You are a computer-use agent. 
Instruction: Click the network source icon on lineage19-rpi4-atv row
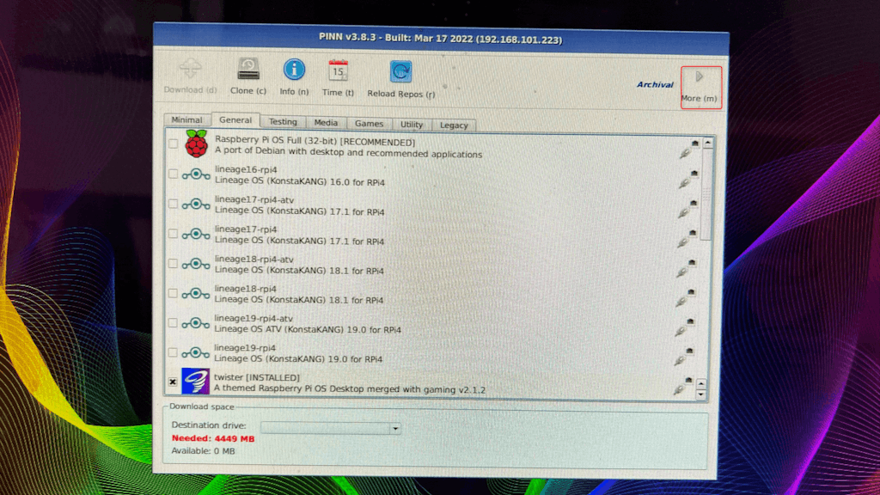click(684, 327)
